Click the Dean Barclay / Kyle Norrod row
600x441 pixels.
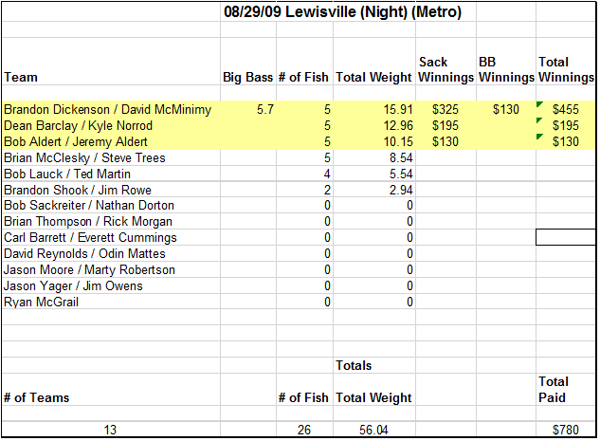pyautogui.click(x=299, y=125)
